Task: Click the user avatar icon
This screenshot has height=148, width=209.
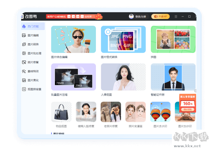Action: click(131, 17)
